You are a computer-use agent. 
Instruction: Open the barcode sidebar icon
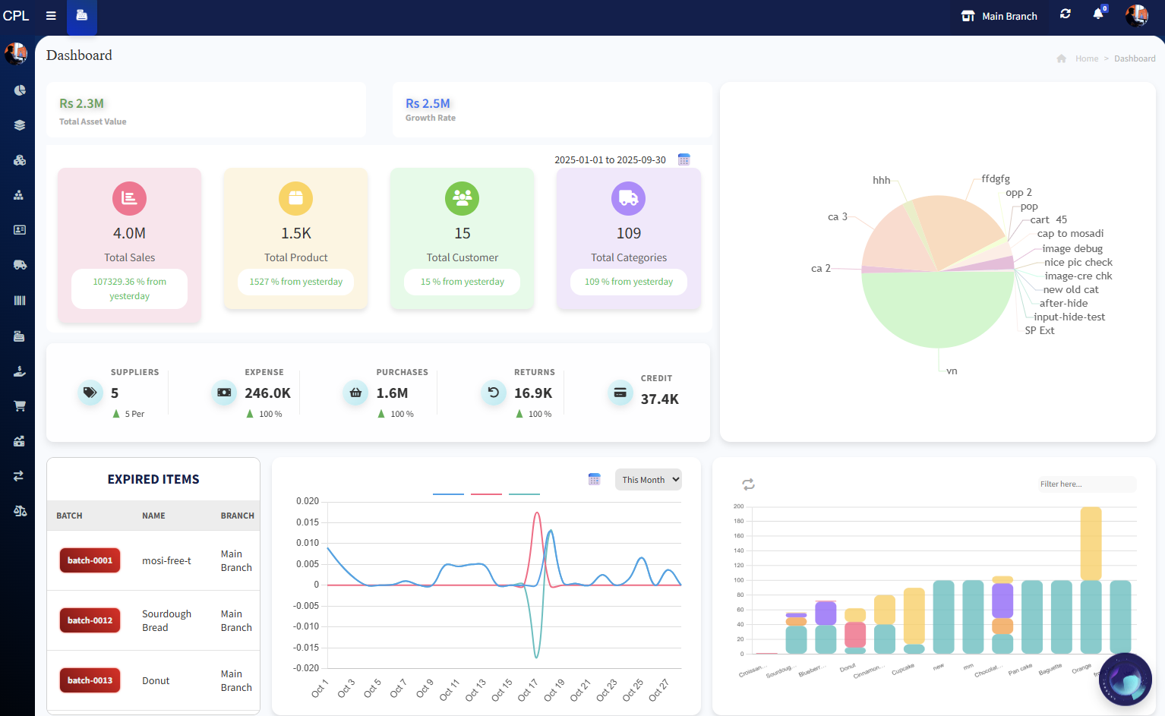pos(20,301)
